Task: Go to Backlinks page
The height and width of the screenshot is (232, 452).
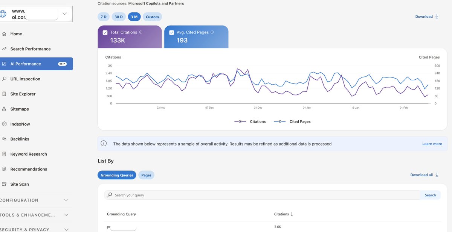Action: (x=20, y=139)
